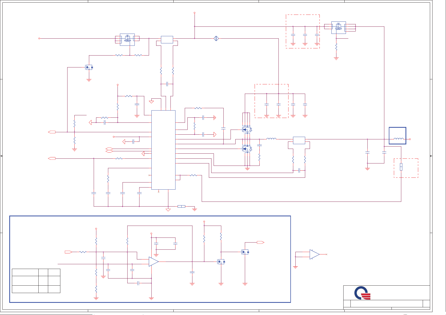Select the resistor inside the small right dashed box

(401, 167)
